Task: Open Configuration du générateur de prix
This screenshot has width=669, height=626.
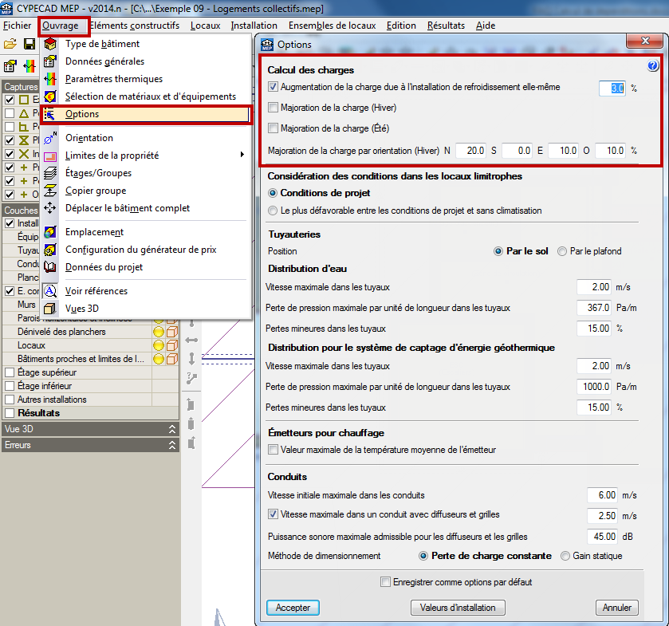Action: coord(140,250)
